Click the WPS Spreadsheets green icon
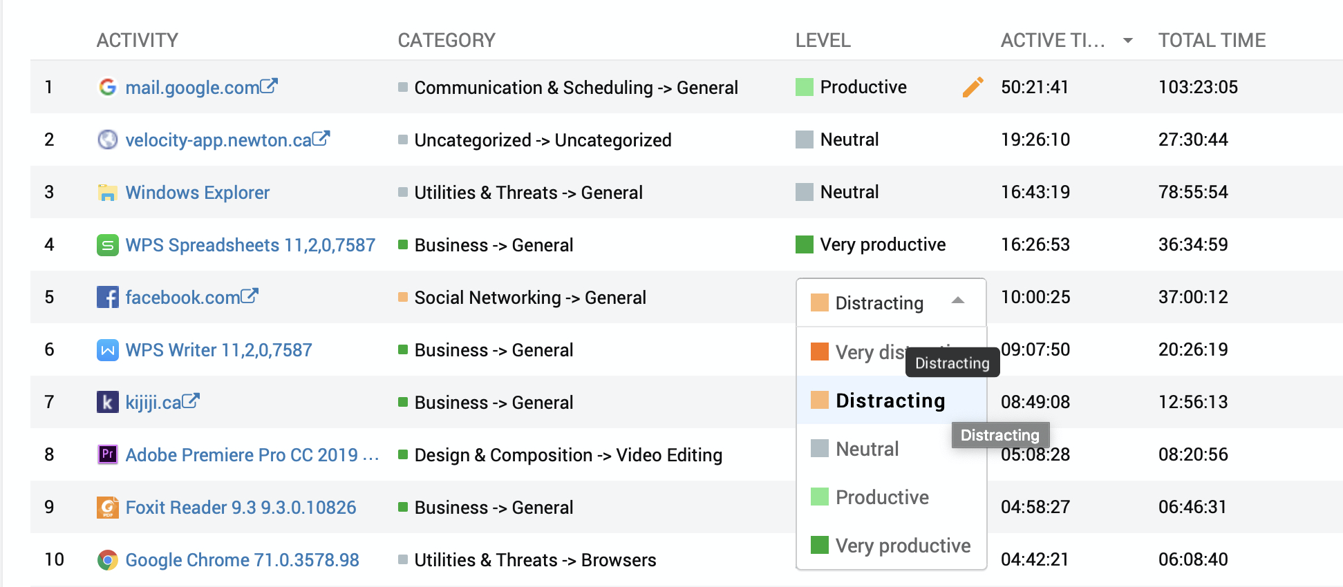Image resolution: width=1343 pixels, height=587 pixels. tap(107, 245)
